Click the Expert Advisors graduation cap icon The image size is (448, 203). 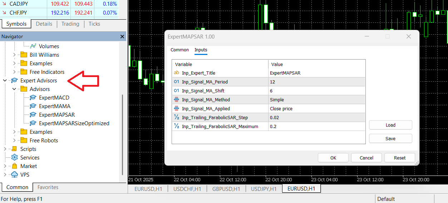point(14,80)
